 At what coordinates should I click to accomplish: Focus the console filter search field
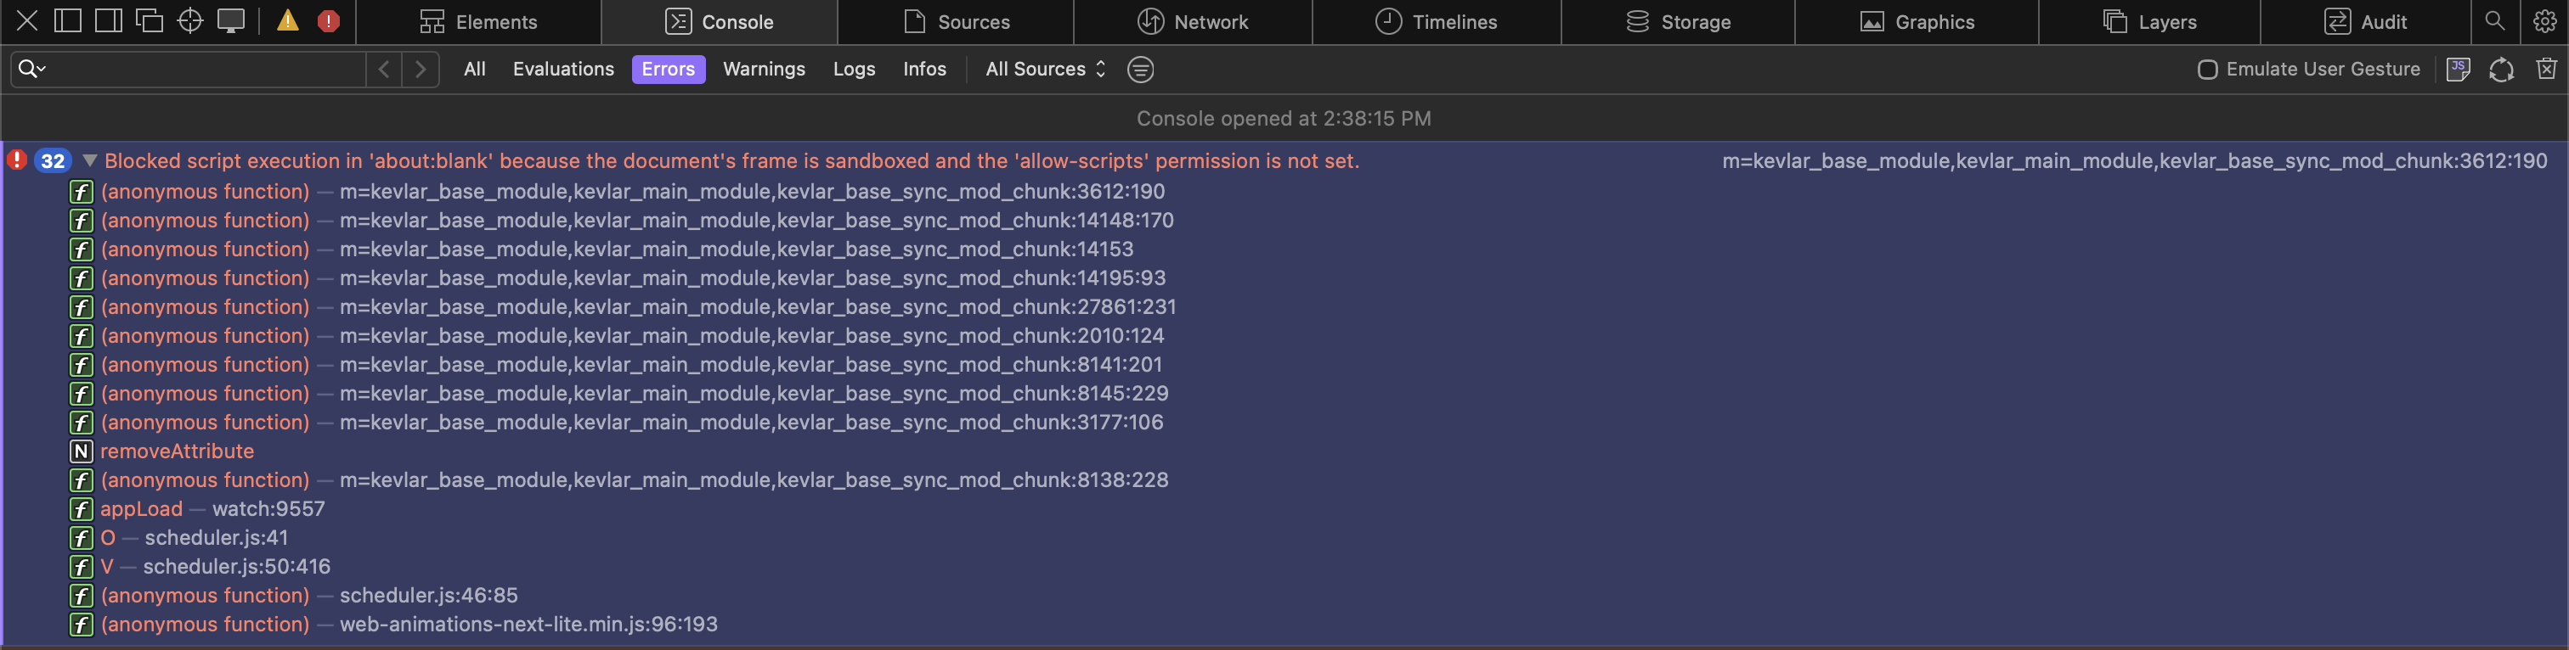click(x=189, y=69)
